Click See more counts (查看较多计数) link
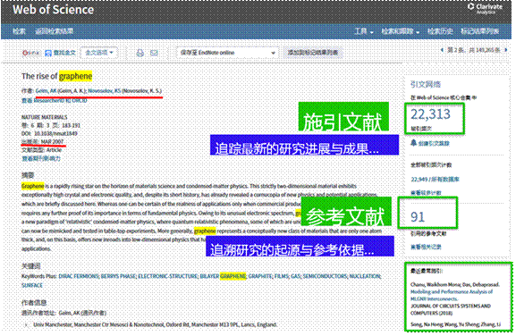516x336 pixels. pyautogui.click(x=426, y=192)
